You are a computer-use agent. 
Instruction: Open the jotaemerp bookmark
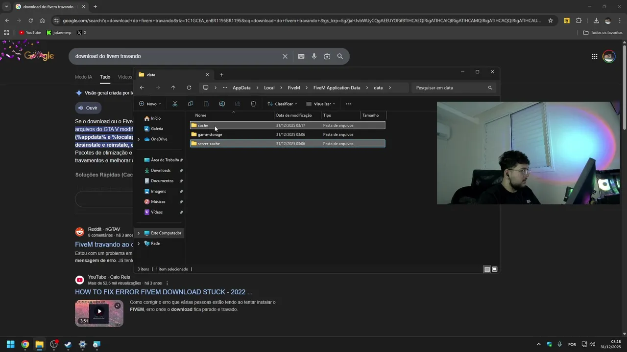(59, 33)
